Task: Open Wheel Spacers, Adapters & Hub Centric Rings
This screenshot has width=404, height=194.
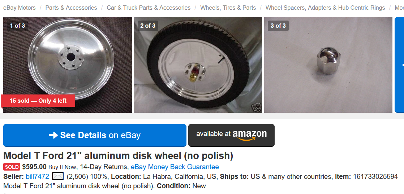Action: pos(325,8)
